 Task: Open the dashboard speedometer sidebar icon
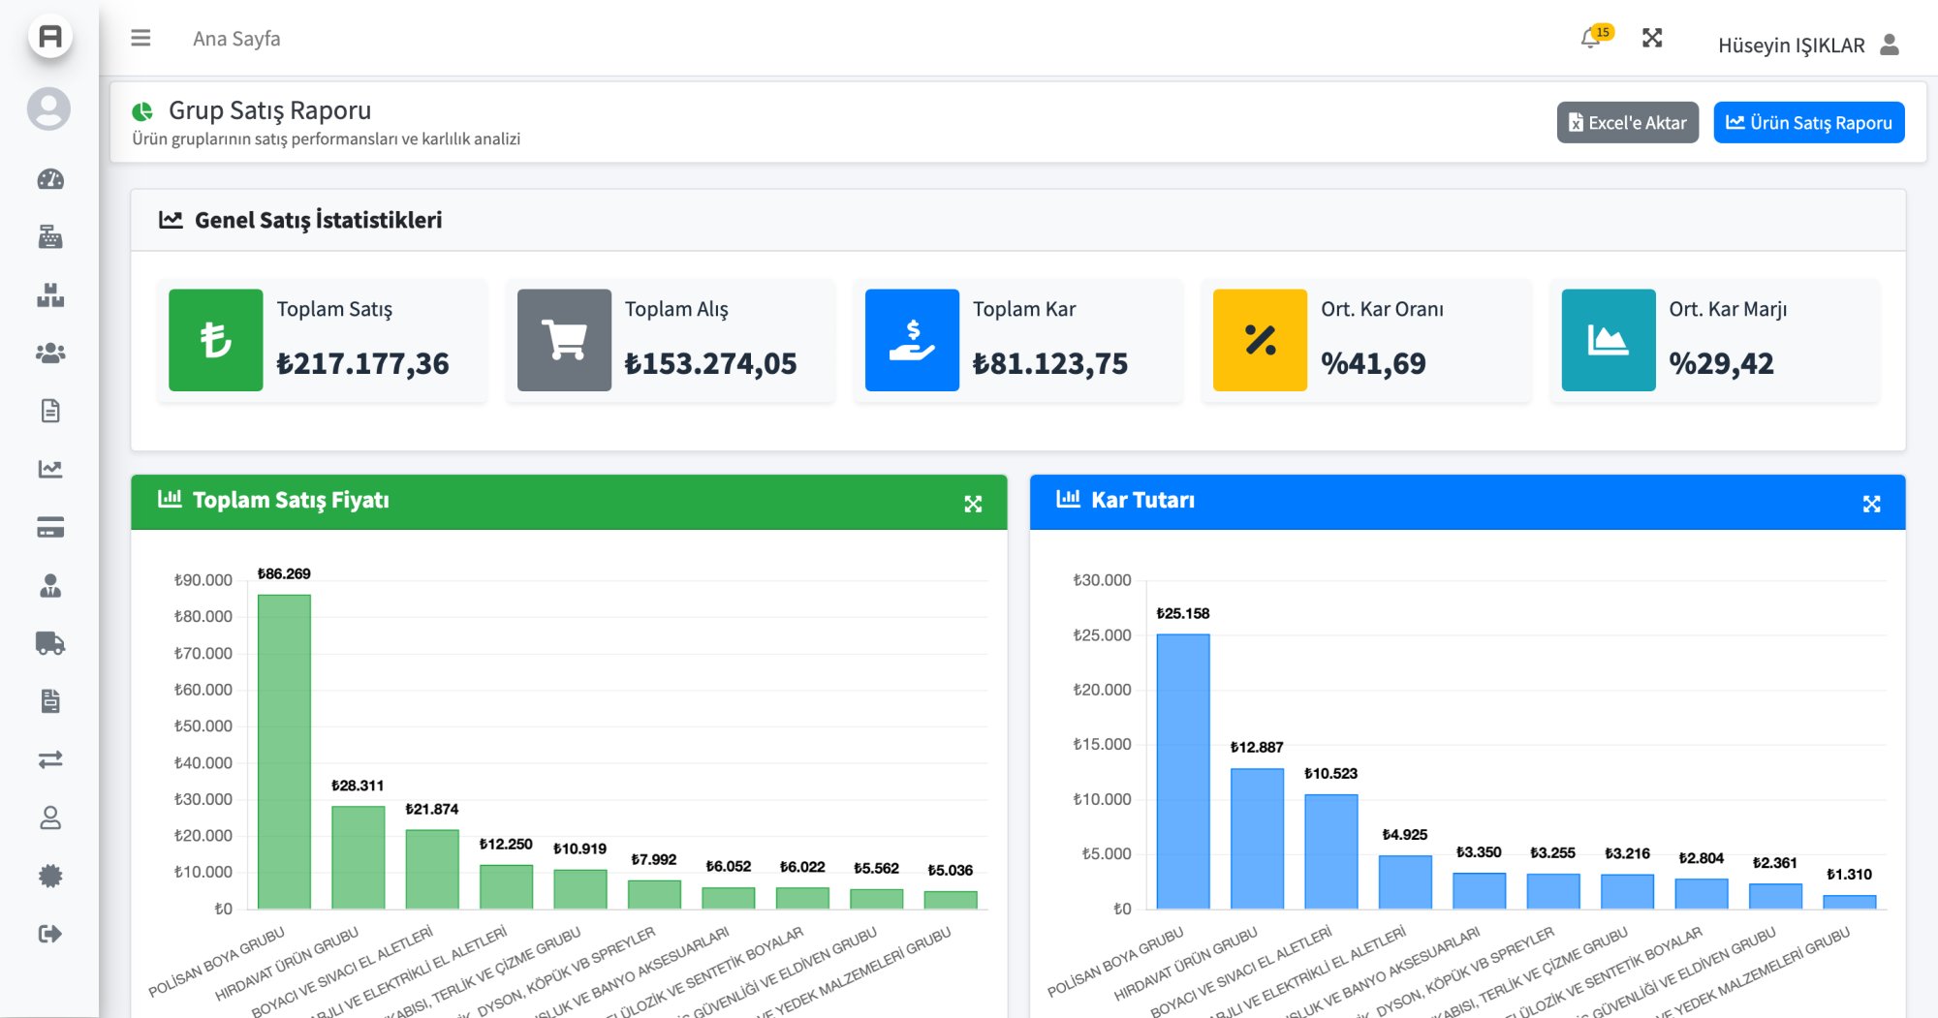click(50, 179)
